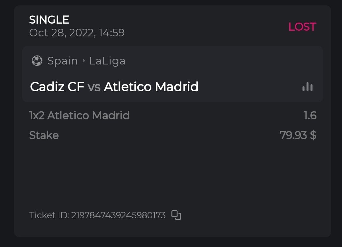The height and width of the screenshot is (247, 342).
Task: Click the Stake label
Action: click(x=44, y=135)
